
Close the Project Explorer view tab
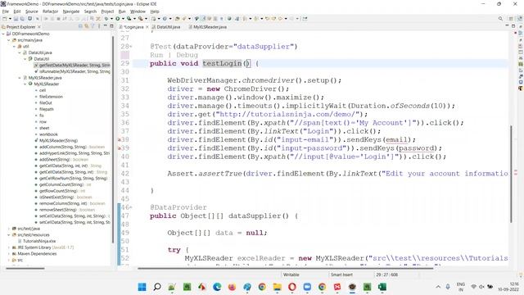(39, 27)
